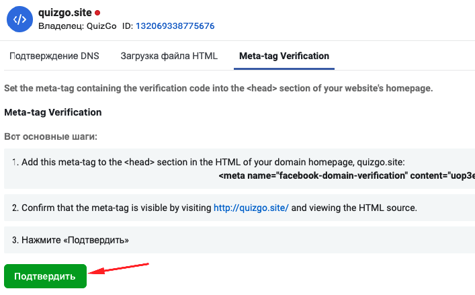Switch to the Подтверждение DNS tab
The height and width of the screenshot is (295, 475).
(x=54, y=56)
